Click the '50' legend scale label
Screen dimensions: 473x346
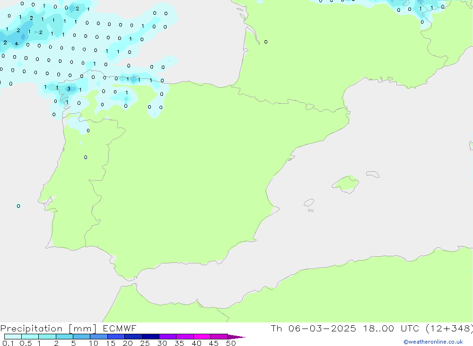231,343
